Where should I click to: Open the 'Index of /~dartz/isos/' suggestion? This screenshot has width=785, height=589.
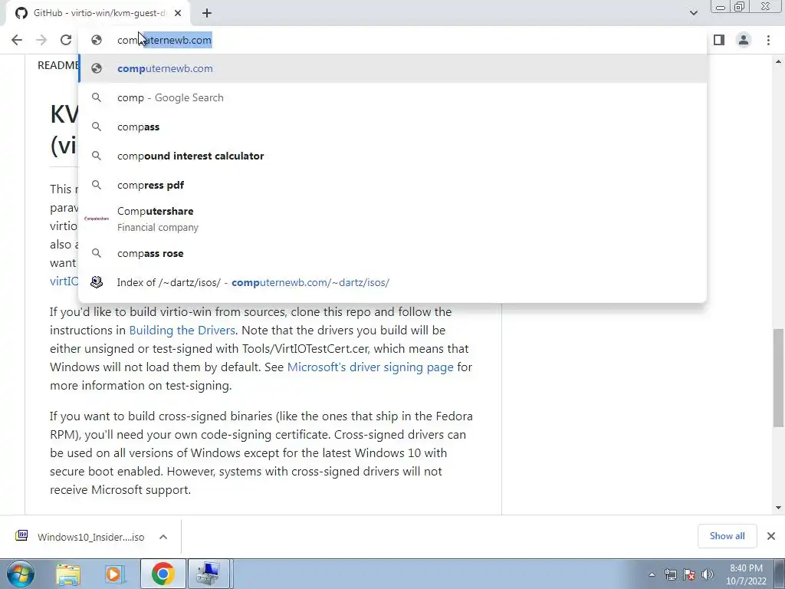coord(392,282)
